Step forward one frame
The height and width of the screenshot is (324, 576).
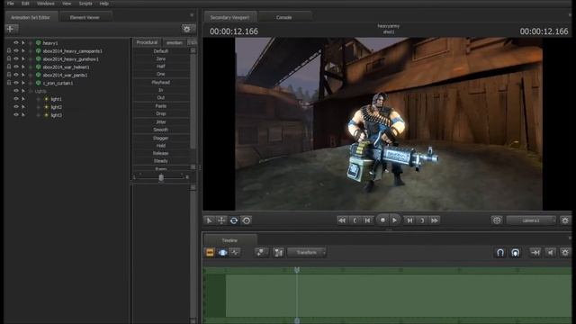click(x=409, y=220)
